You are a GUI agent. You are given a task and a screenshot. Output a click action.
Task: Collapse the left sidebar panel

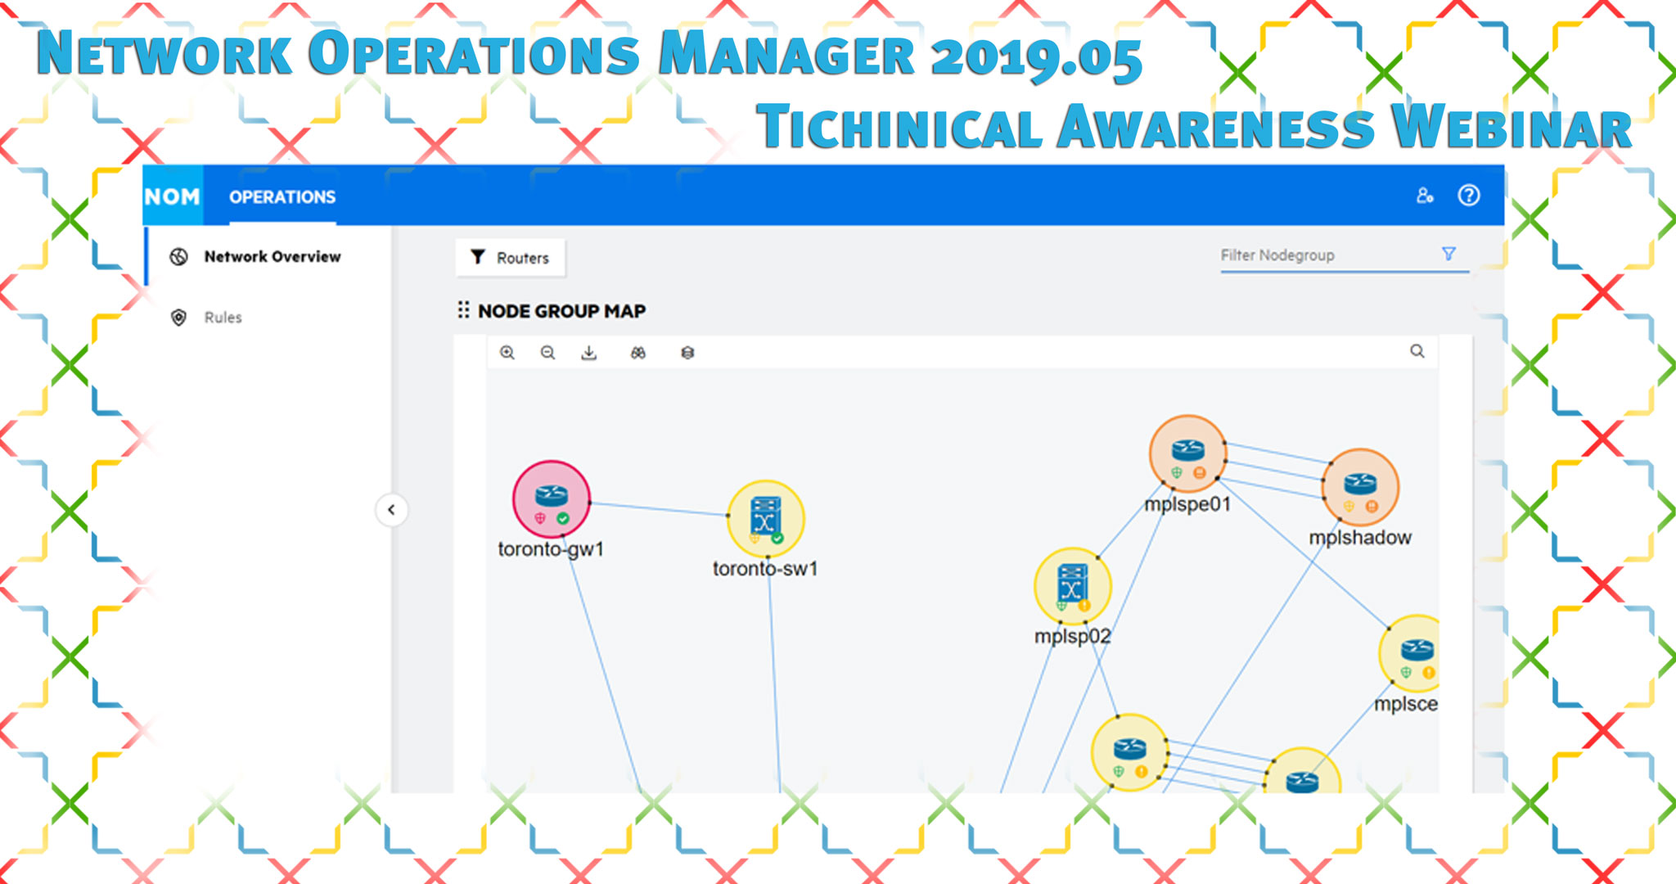tap(392, 510)
